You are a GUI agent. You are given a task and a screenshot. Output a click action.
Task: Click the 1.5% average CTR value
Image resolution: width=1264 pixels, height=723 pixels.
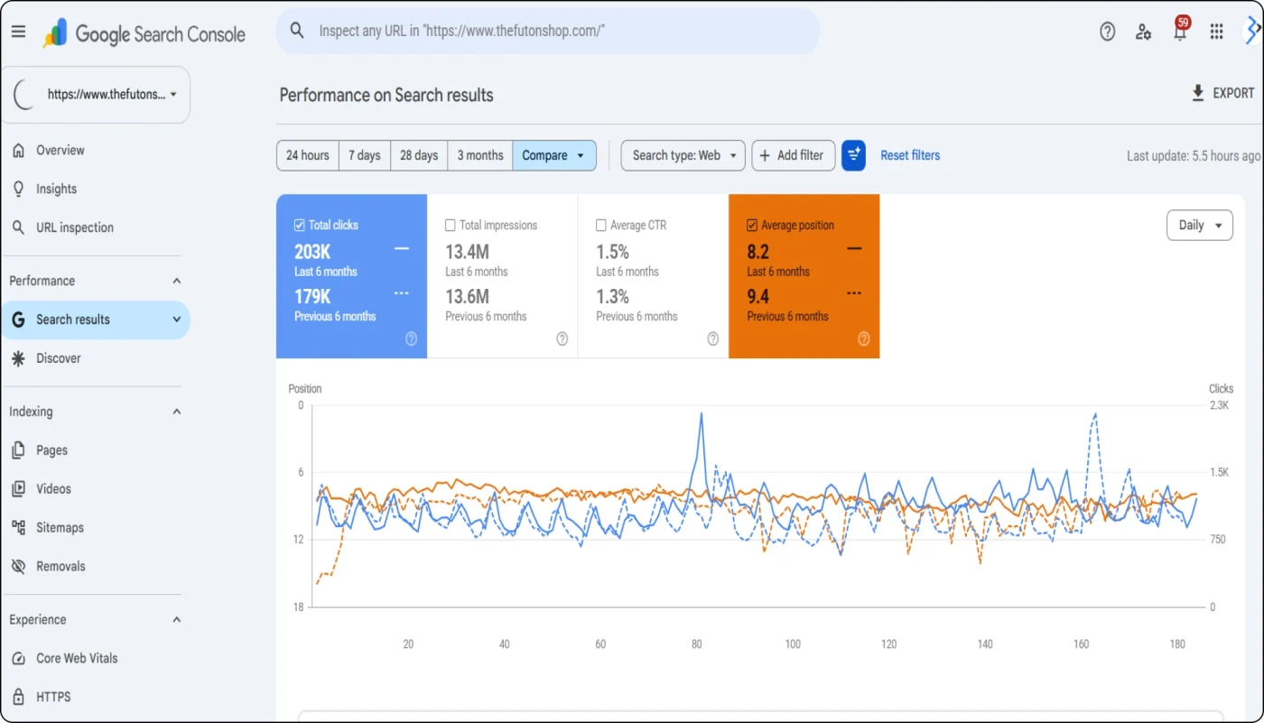coord(613,252)
